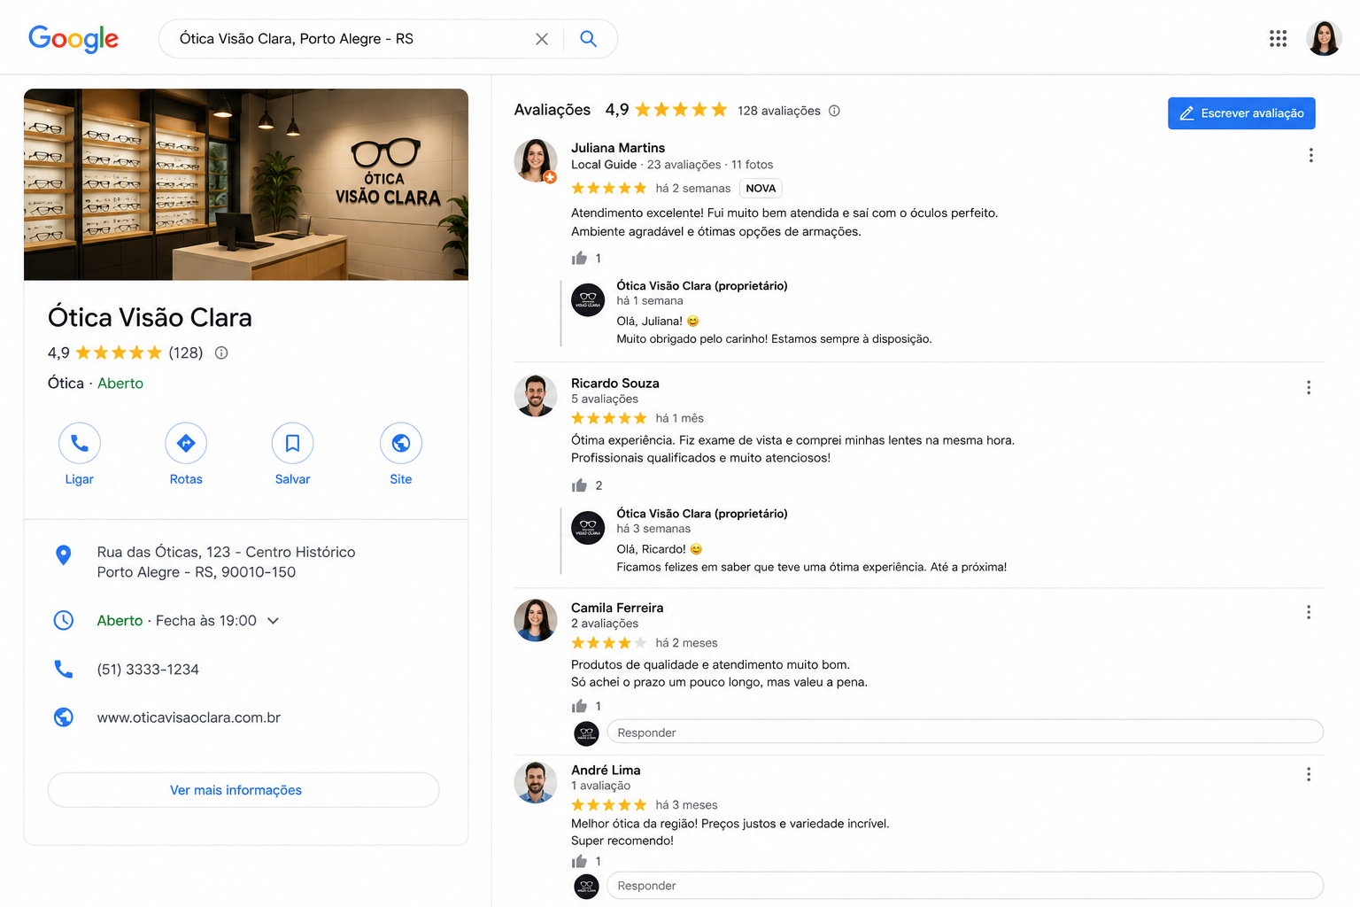Click the Ligar label
Screen dimensions: 1360x907
tap(80, 479)
